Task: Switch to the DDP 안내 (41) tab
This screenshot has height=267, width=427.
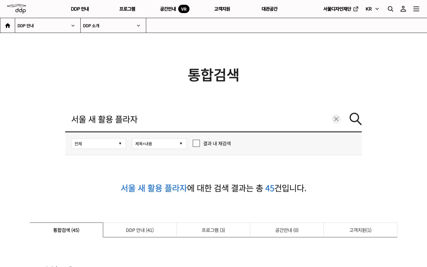Action: coord(140,230)
